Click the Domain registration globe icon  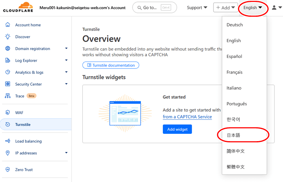8,48
